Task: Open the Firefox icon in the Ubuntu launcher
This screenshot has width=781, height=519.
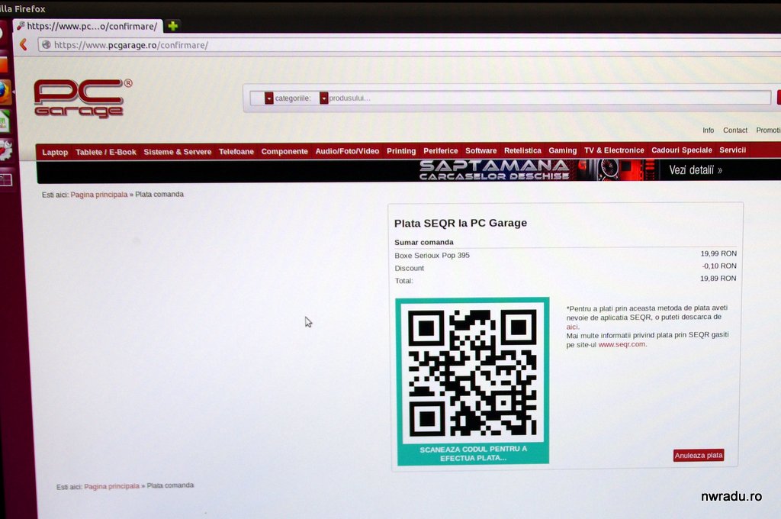Action: (x=5, y=92)
